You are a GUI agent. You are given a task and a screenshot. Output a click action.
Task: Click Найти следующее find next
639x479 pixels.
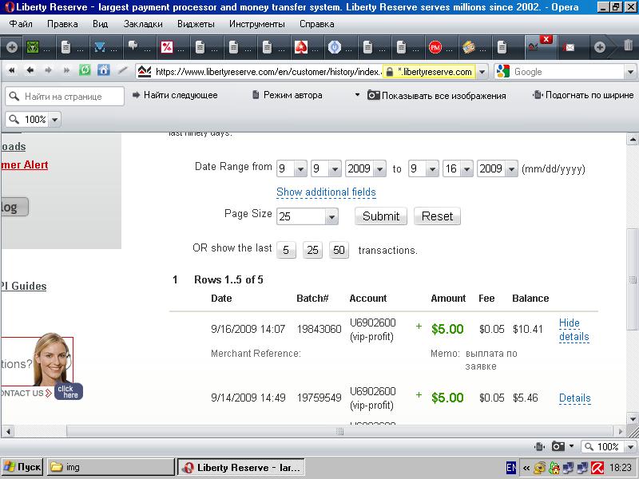pyautogui.click(x=175, y=95)
